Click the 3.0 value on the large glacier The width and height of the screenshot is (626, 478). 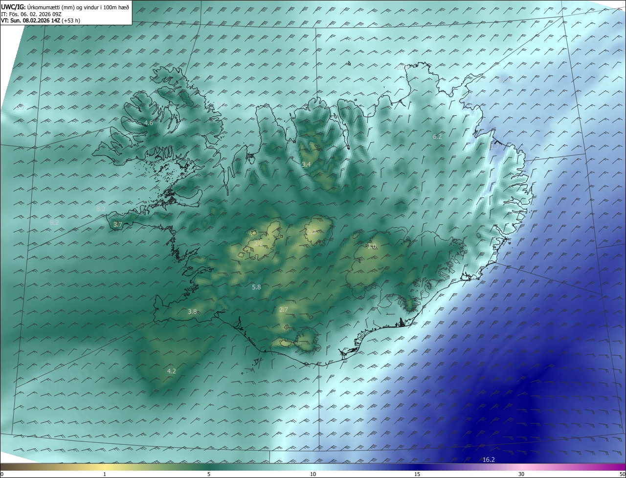(372, 247)
